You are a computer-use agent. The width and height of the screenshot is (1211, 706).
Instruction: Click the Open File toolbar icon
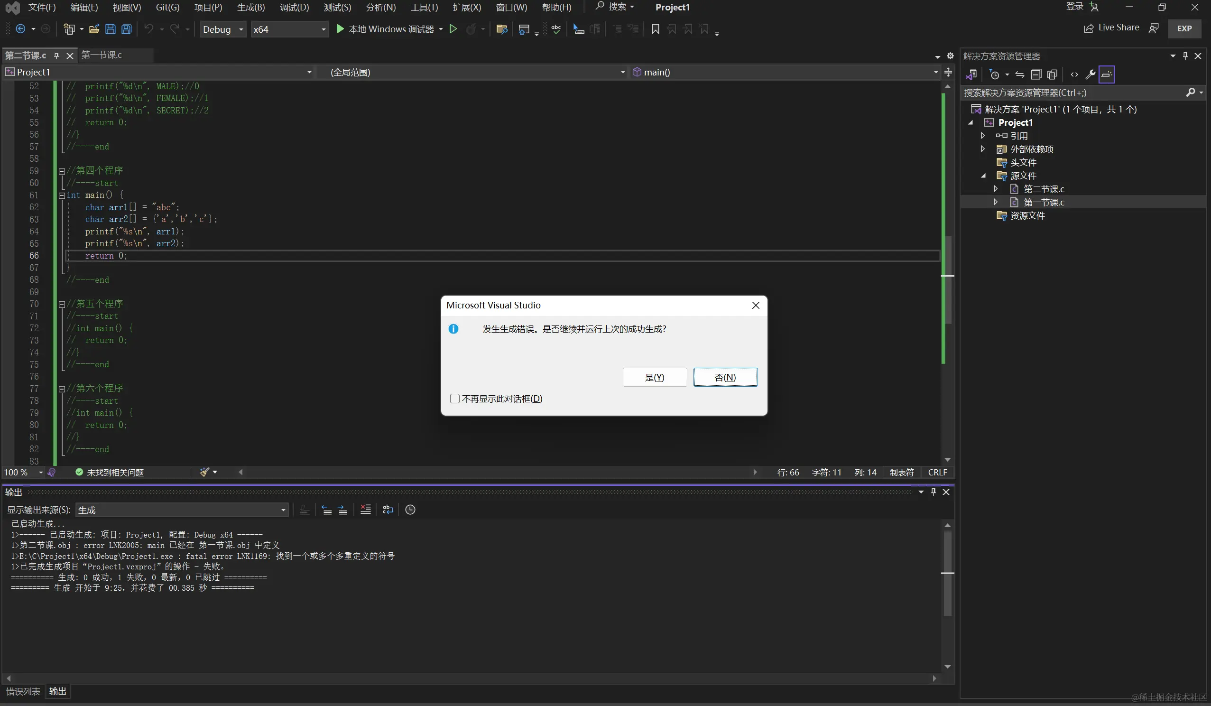pyautogui.click(x=94, y=29)
